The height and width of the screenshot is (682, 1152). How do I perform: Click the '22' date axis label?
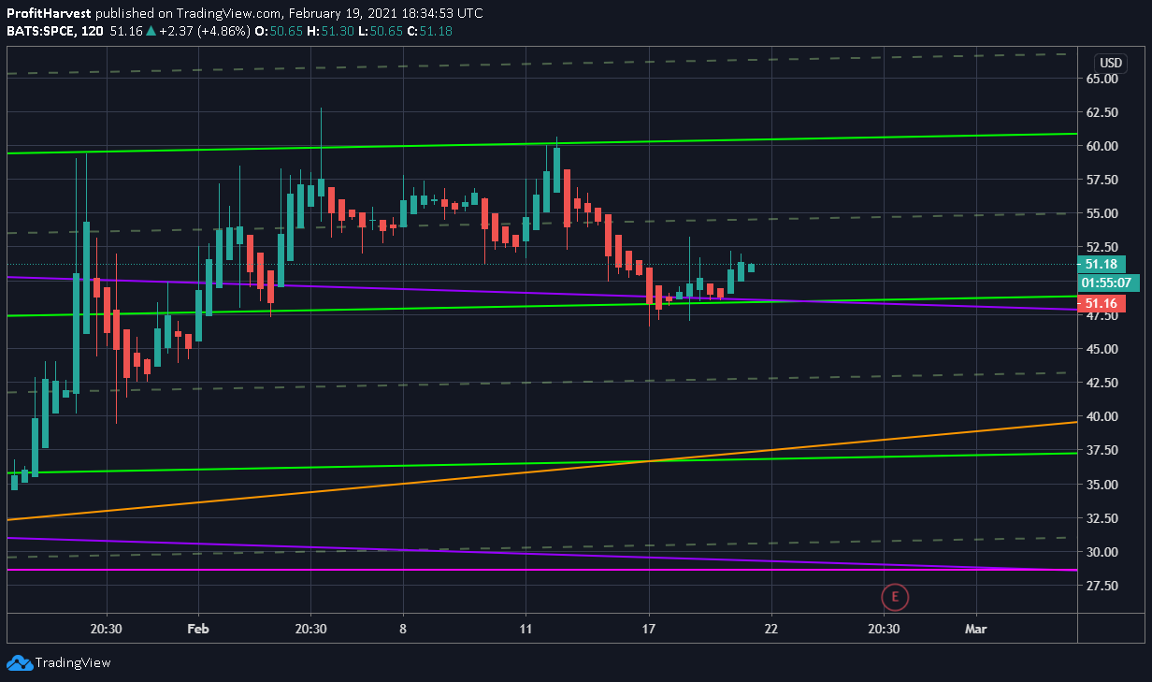771,630
